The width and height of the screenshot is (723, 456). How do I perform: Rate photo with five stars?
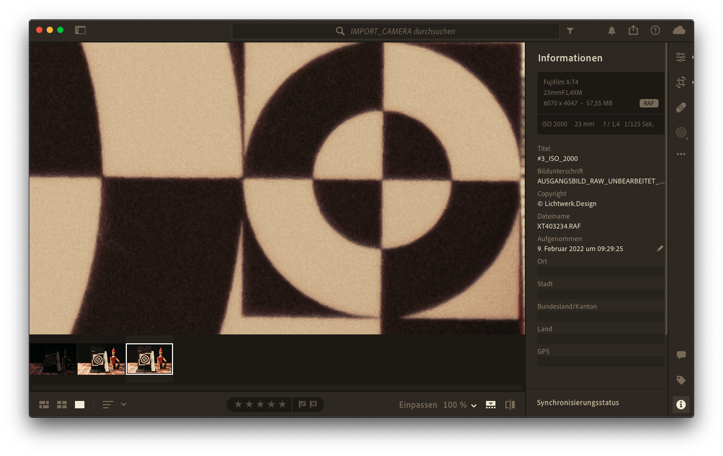[x=282, y=404]
